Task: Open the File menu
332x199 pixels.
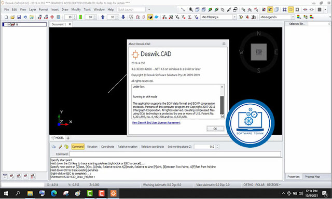Action: [7, 9]
